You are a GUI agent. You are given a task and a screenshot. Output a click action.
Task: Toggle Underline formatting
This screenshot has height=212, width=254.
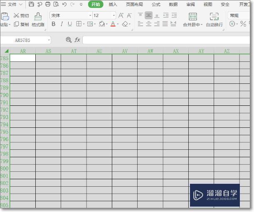coord(70,24)
